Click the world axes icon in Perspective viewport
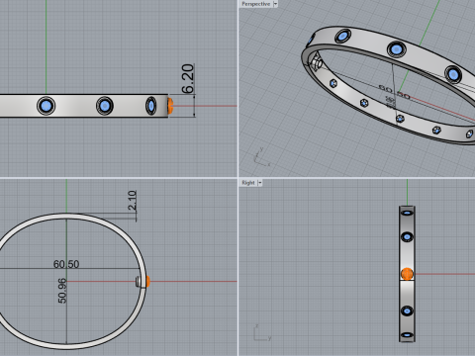 tap(262, 157)
